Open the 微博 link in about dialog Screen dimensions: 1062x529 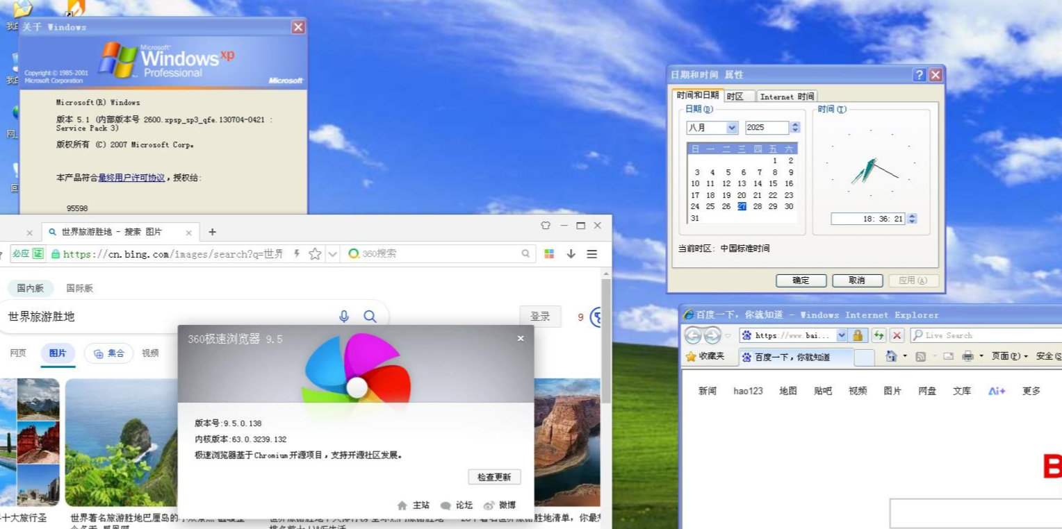[500, 505]
